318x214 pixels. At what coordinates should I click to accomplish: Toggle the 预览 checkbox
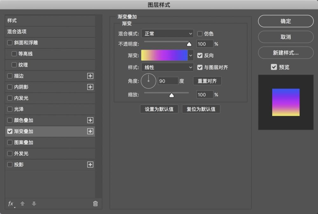click(x=273, y=67)
